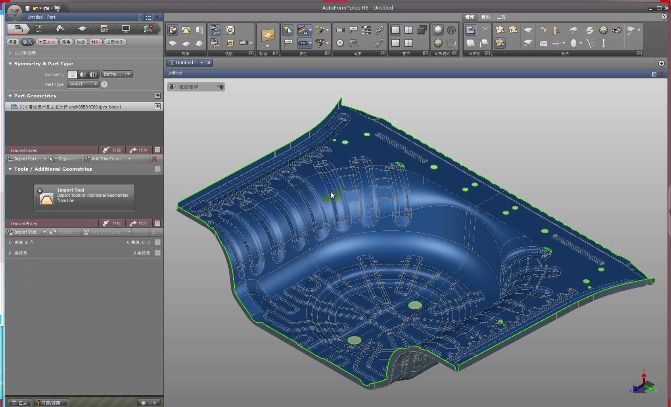The height and width of the screenshot is (407, 671).
Task: Open the 冲压方向 sub-tab
Action: 47,42
